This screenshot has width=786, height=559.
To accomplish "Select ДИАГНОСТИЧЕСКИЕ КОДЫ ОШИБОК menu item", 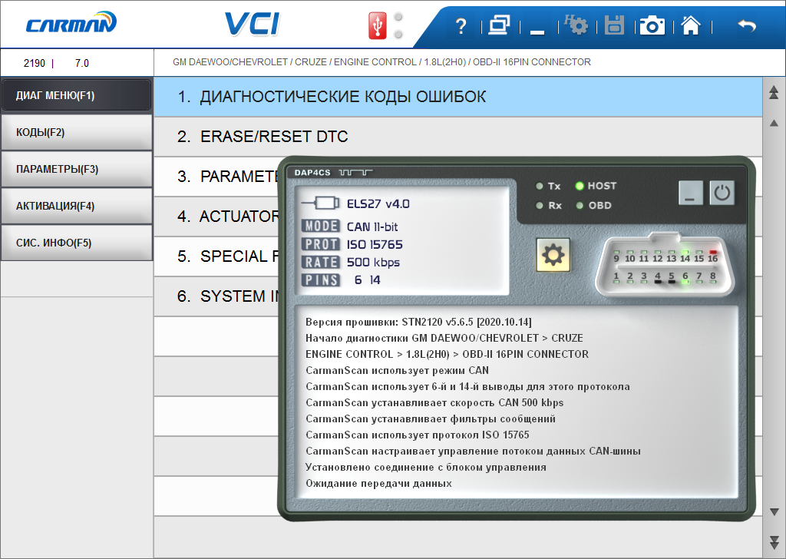I will 457,97.
